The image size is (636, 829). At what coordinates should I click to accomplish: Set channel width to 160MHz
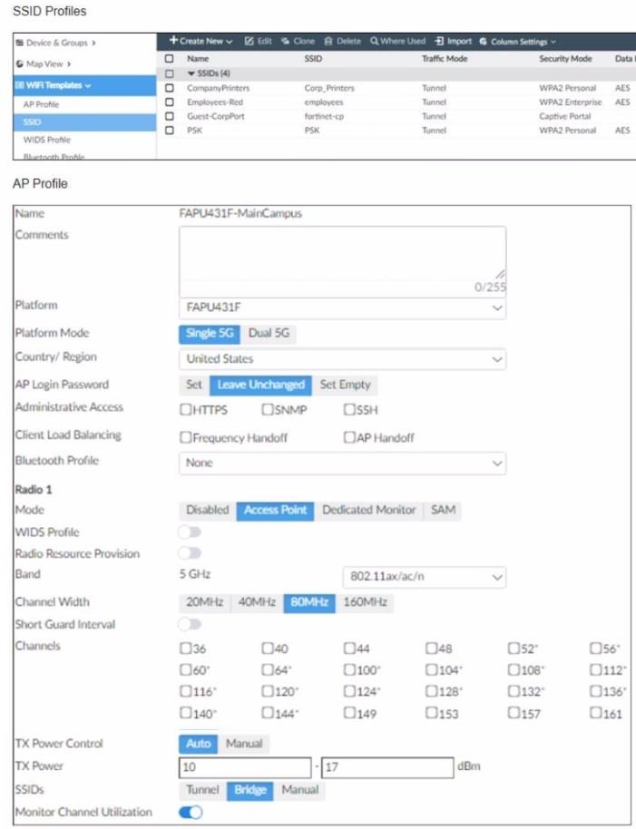coord(365,602)
